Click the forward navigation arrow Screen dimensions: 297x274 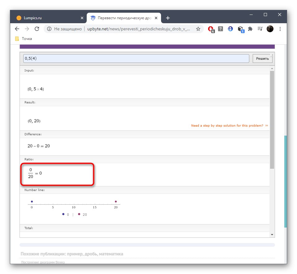pos(27,29)
